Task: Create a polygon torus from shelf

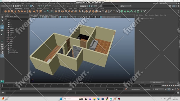Action: [x=19, y=11]
